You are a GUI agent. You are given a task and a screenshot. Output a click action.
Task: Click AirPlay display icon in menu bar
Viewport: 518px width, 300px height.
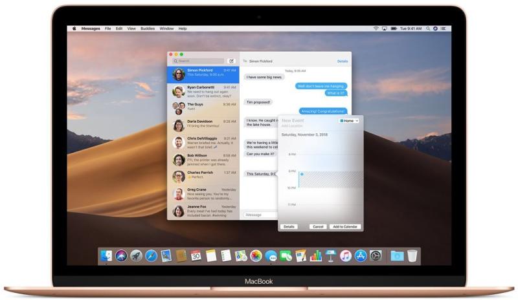pos(384,28)
